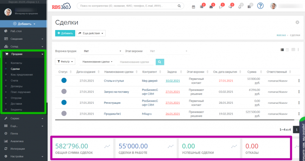The height and width of the screenshot is (161, 305).
Task: Expand the Ещё.. sidebar section
Action: pos(24,126)
